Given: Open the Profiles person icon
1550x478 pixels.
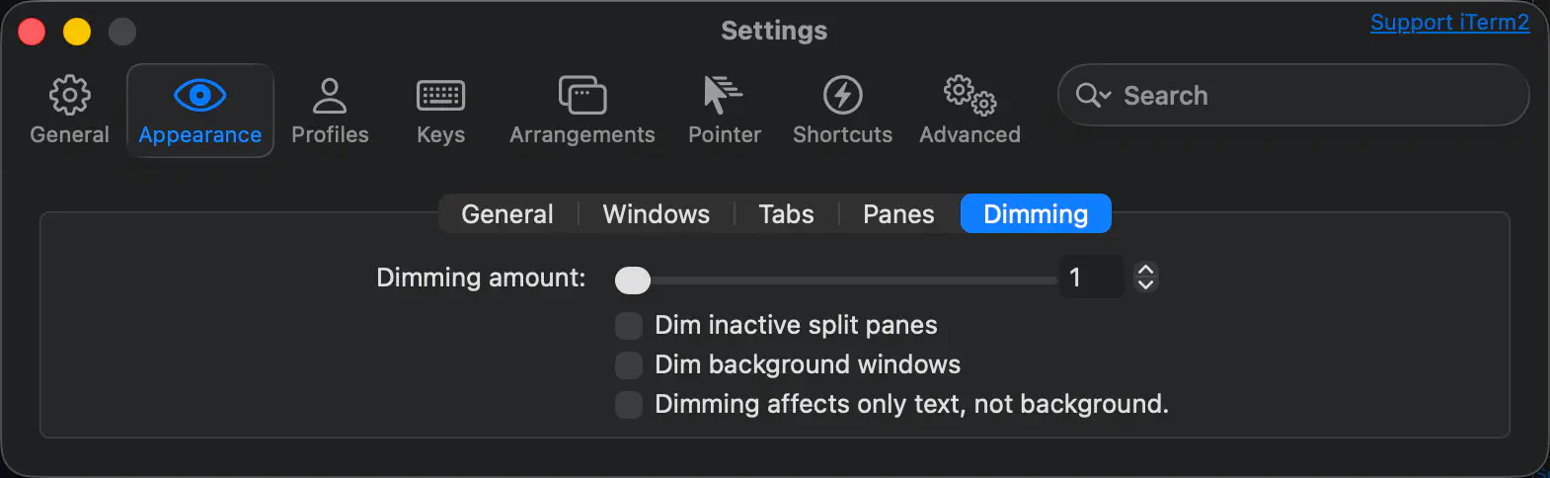Looking at the screenshot, I should (x=330, y=96).
